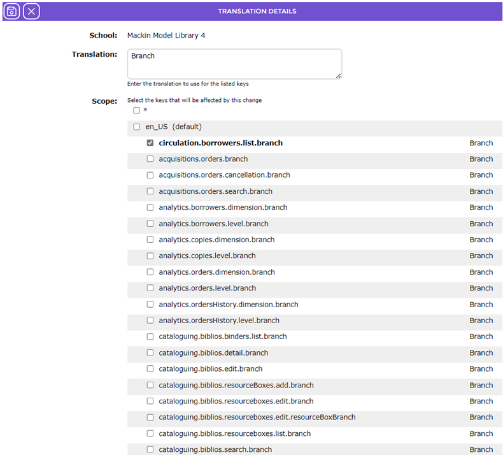
Task: Check acquisitions.orders.cancellation.branch checkbox
Action: click(x=150, y=175)
